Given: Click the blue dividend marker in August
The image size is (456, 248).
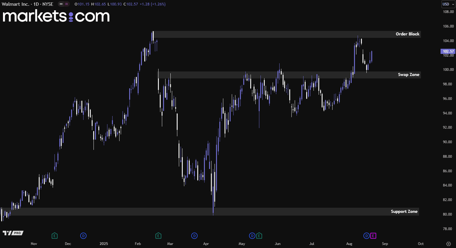Looking at the screenshot, I should [x=366, y=236].
